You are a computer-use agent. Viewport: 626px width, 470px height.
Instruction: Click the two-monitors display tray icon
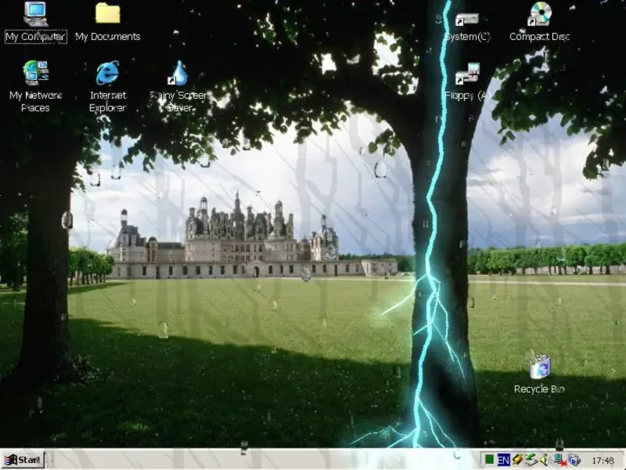(x=574, y=460)
